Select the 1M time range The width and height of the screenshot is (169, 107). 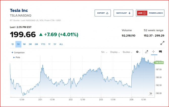tap(24, 44)
